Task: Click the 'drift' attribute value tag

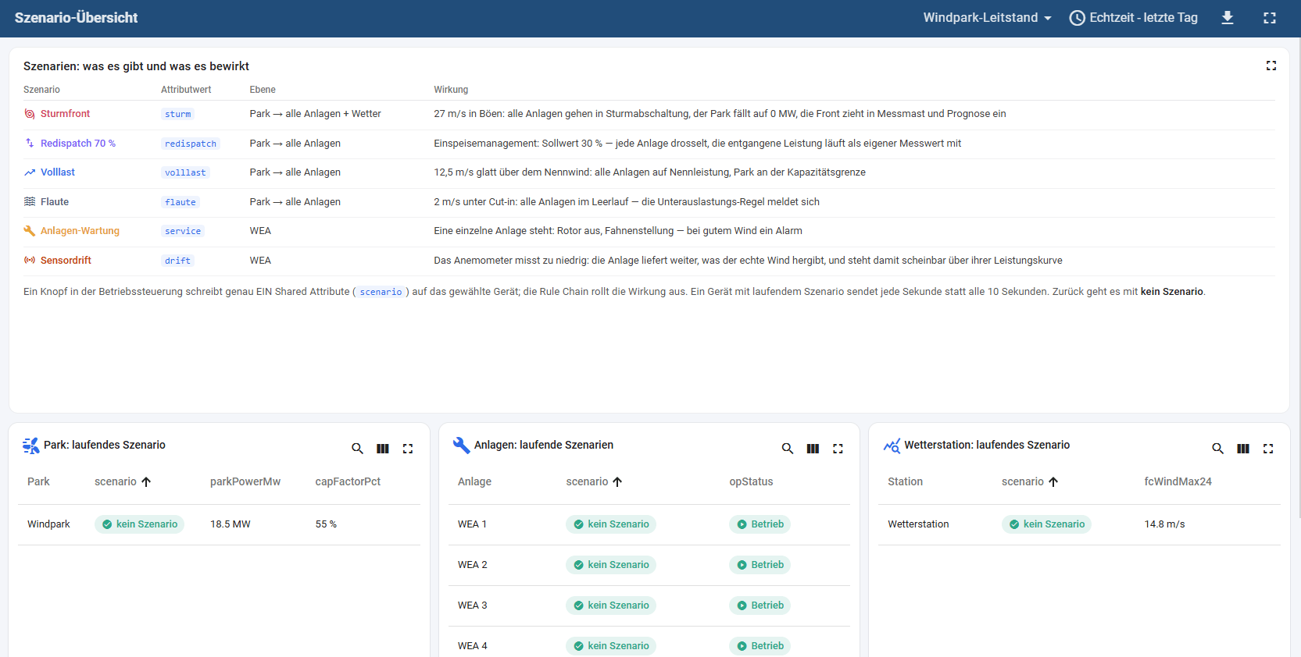Action: 178,261
